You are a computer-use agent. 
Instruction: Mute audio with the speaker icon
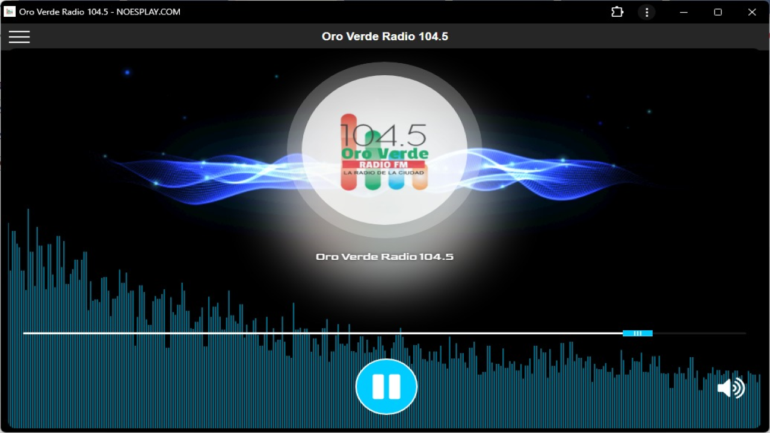(x=731, y=388)
